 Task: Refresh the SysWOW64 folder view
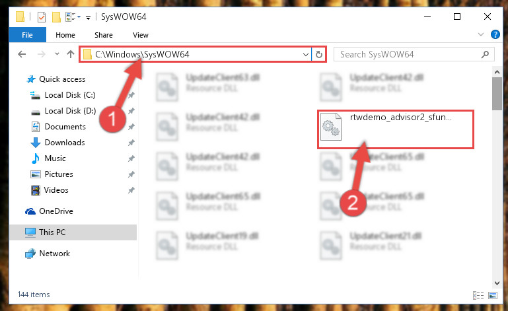[x=319, y=54]
